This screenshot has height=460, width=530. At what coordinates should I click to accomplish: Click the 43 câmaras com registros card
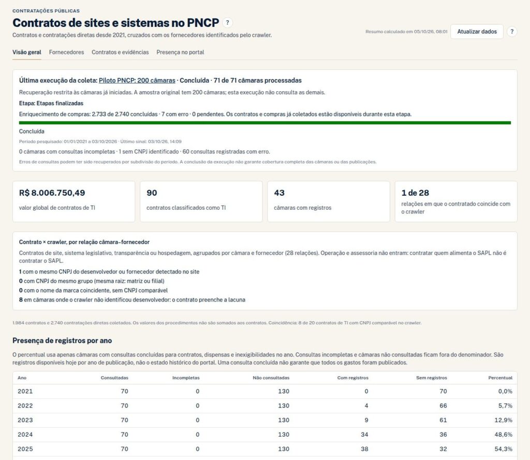[x=329, y=202]
